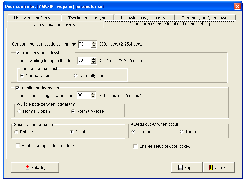Click Zamknij to close the dialog
The width and height of the screenshot is (243, 179).
pyautogui.click(x=219, y=167)
